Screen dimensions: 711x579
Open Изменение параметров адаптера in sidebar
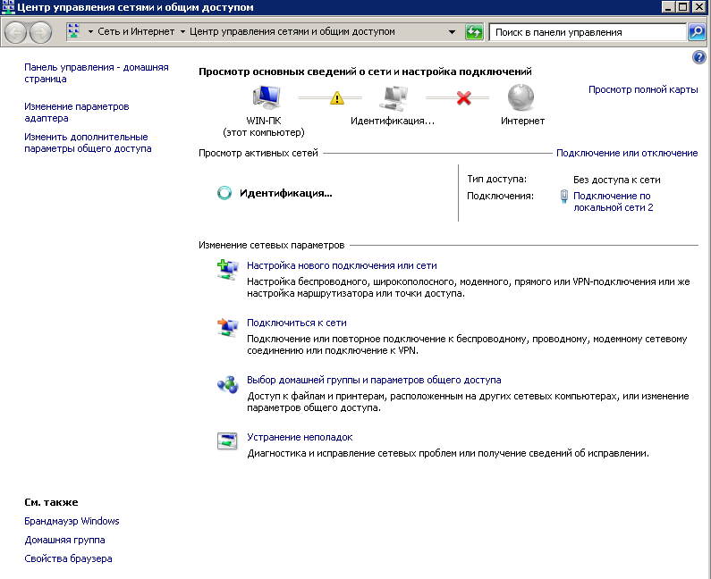tap(77, 112)
